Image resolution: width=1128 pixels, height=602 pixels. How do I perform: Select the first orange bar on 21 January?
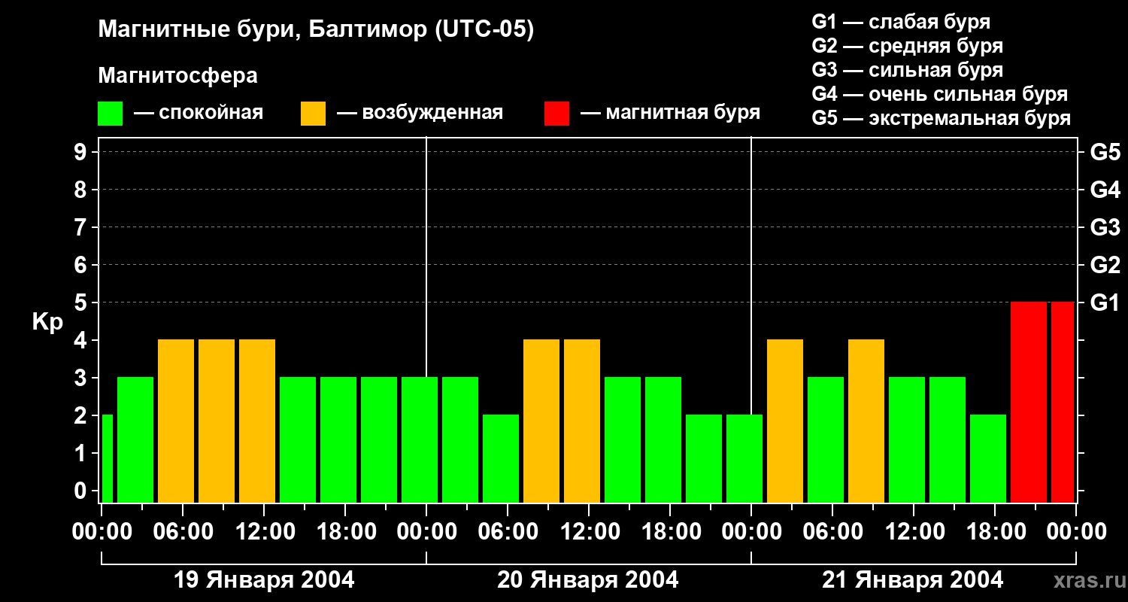pos(785,421)
